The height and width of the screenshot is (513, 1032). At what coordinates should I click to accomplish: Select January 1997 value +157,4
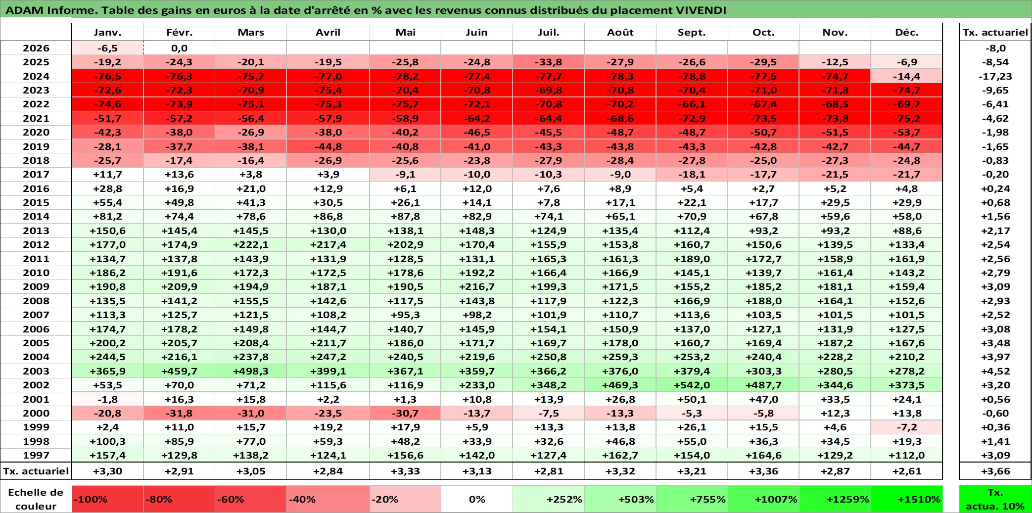click(108, 455)
